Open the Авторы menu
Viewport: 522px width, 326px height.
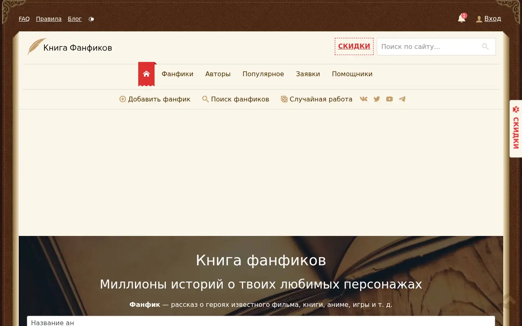point(218,74)
